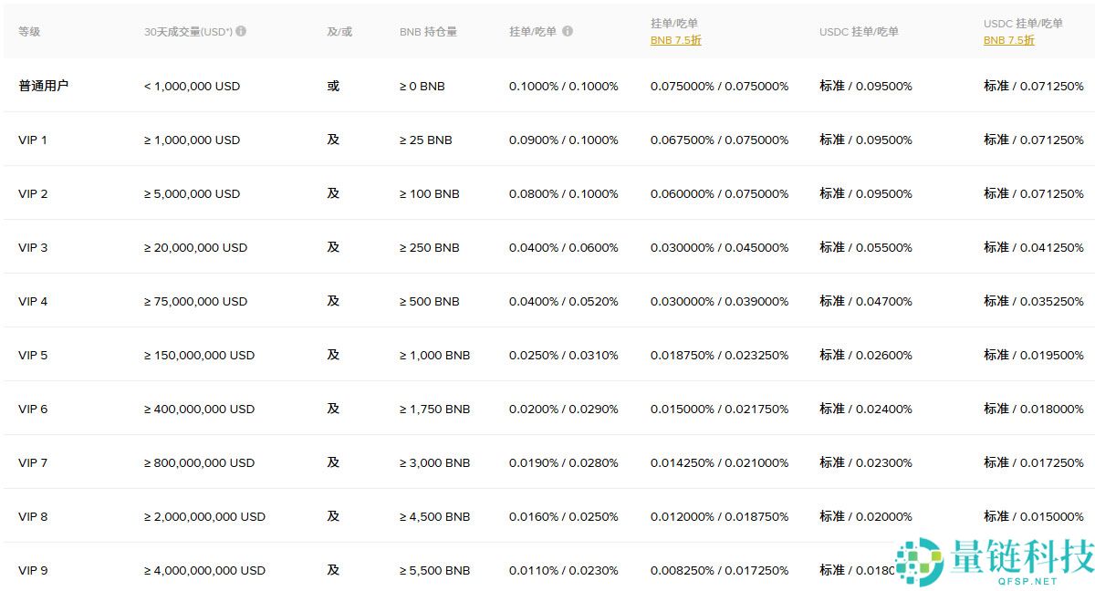Screen dimensions: 1095x591
Task: Open the BNB 7.5折 link under 挂单/吃单
Action: point(675,40)
